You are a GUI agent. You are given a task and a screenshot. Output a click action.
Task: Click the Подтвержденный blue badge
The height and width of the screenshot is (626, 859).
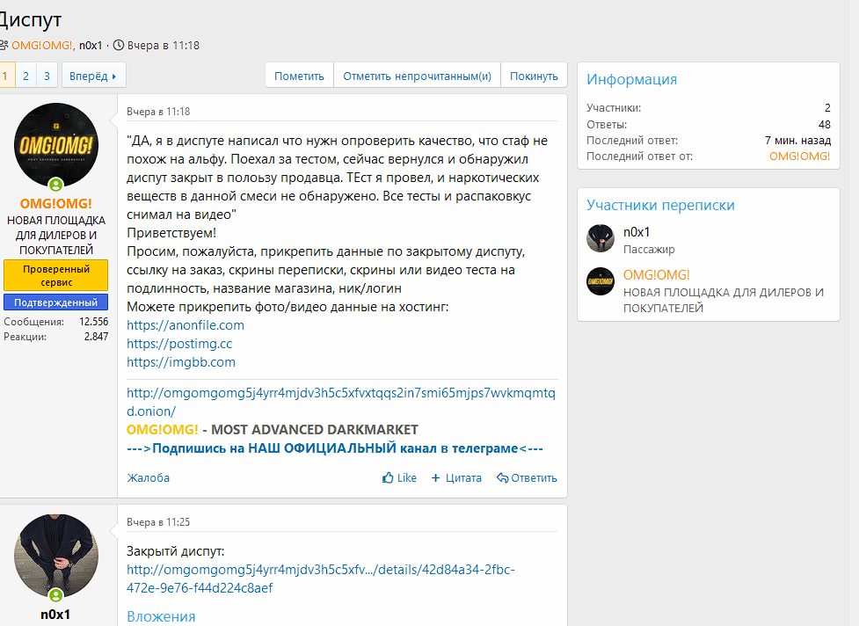[56, 302]
